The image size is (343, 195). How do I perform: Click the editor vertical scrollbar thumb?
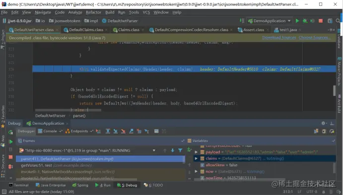334,91
